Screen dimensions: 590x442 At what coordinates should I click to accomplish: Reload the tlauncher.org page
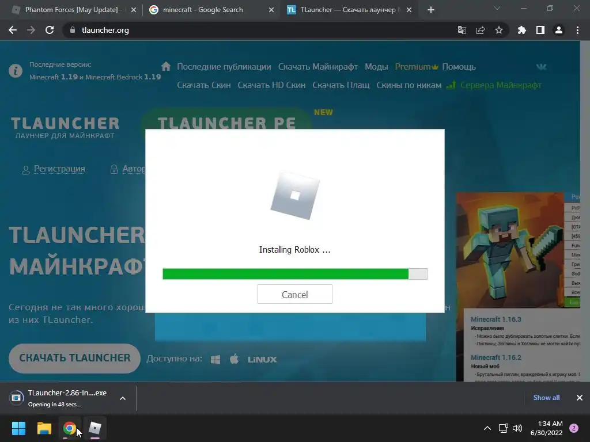tap(50, 30)
